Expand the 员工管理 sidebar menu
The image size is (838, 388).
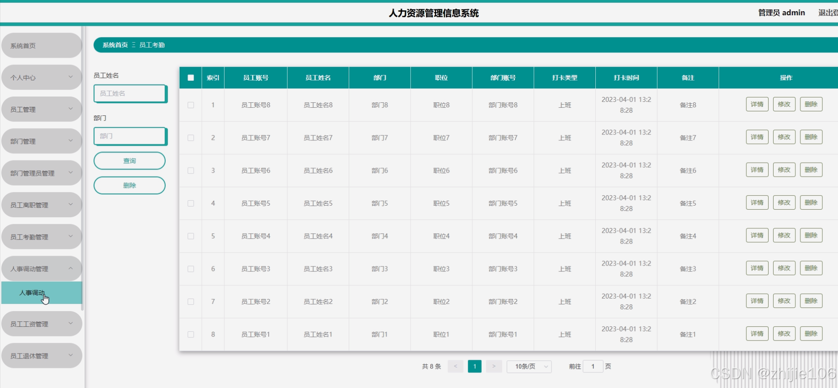coord(42,109)
